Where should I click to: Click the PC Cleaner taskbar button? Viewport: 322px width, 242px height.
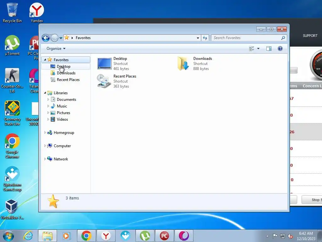[x=164, y=236]
